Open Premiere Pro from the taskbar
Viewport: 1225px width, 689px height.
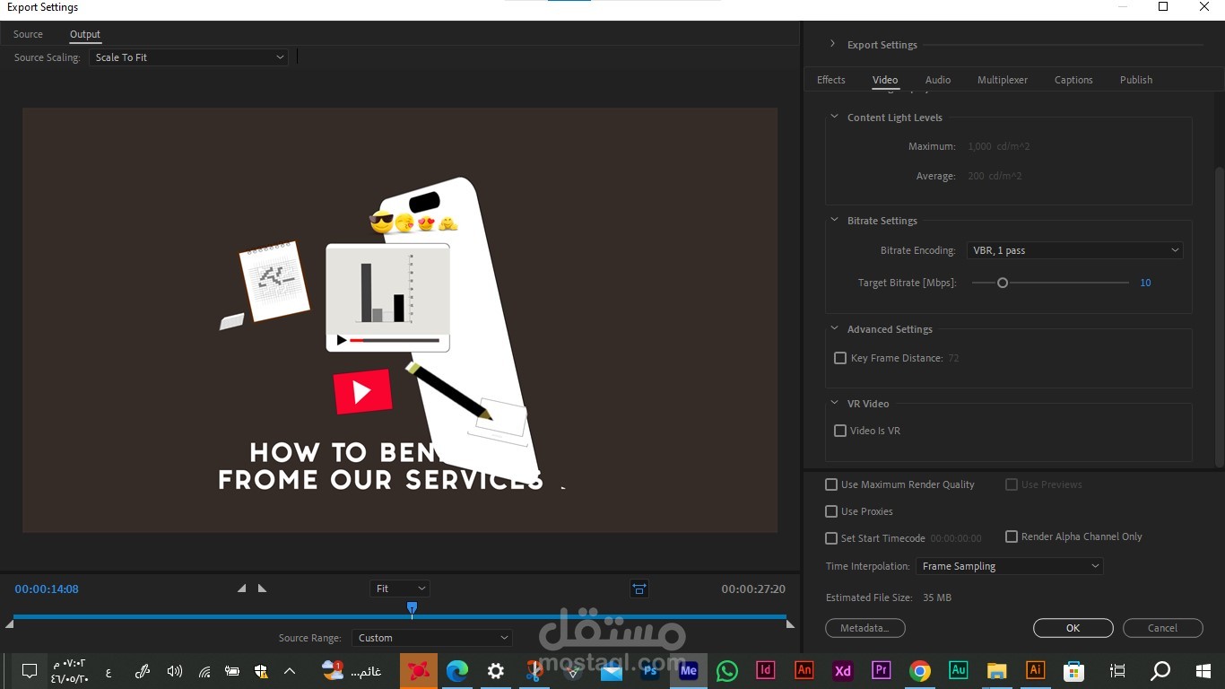click(x=882, y=670)
